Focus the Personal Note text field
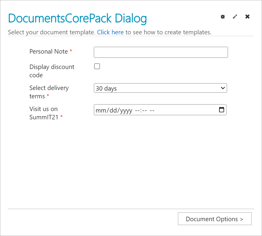 pyautogui.click(x=161, y=52)
